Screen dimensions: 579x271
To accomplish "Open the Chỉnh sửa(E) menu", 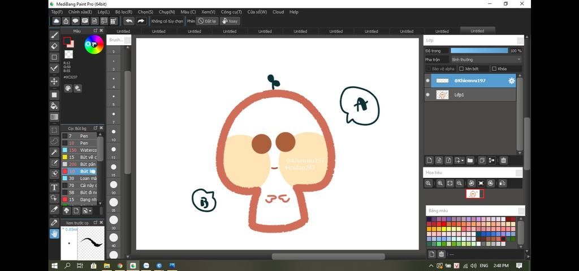I will (80, 12).
